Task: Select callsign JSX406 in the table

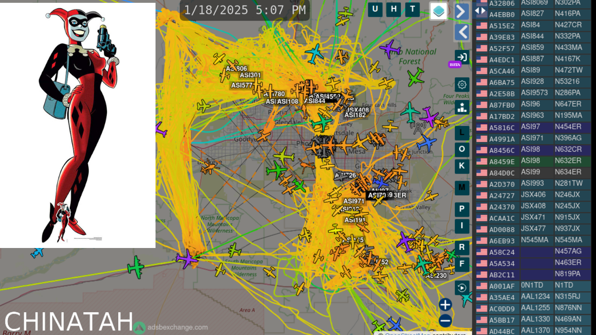Action: (534, 194)
